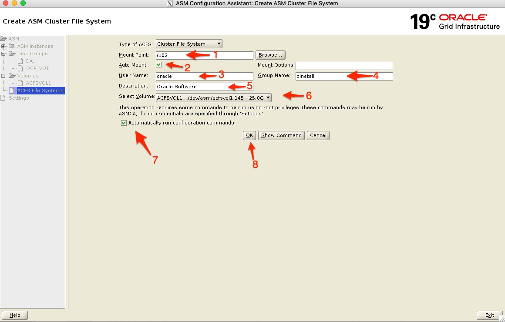Select the OCR_VOT disk group
The image size is (505, 322).
38,68
